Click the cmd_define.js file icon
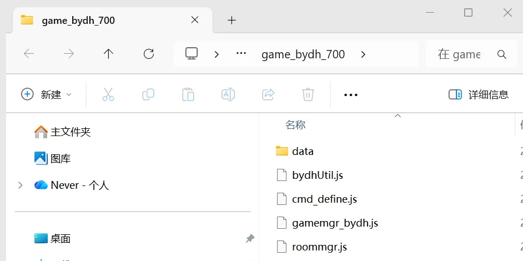This screenshot has width=523, height=261. click(x=282, y=199)
